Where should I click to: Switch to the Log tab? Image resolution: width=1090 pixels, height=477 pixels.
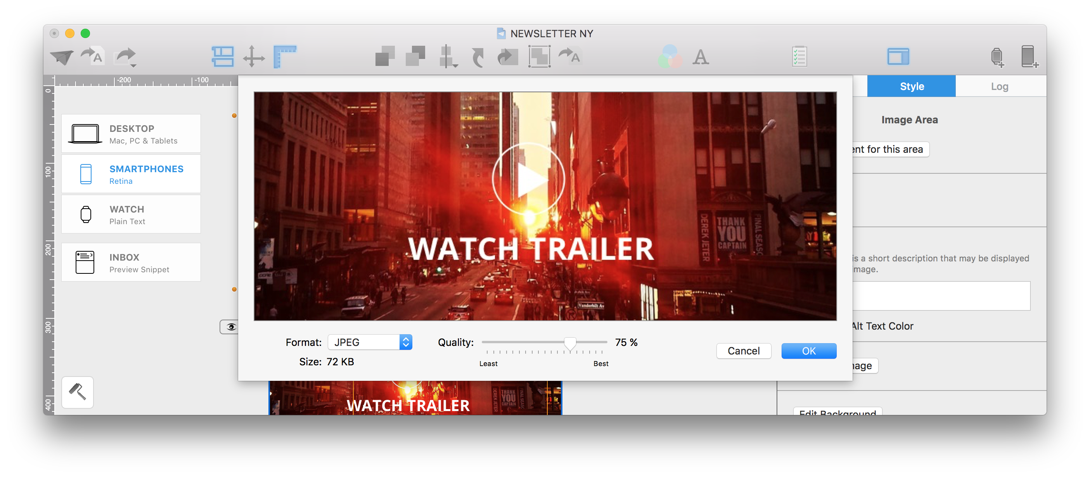(1000, 86)
